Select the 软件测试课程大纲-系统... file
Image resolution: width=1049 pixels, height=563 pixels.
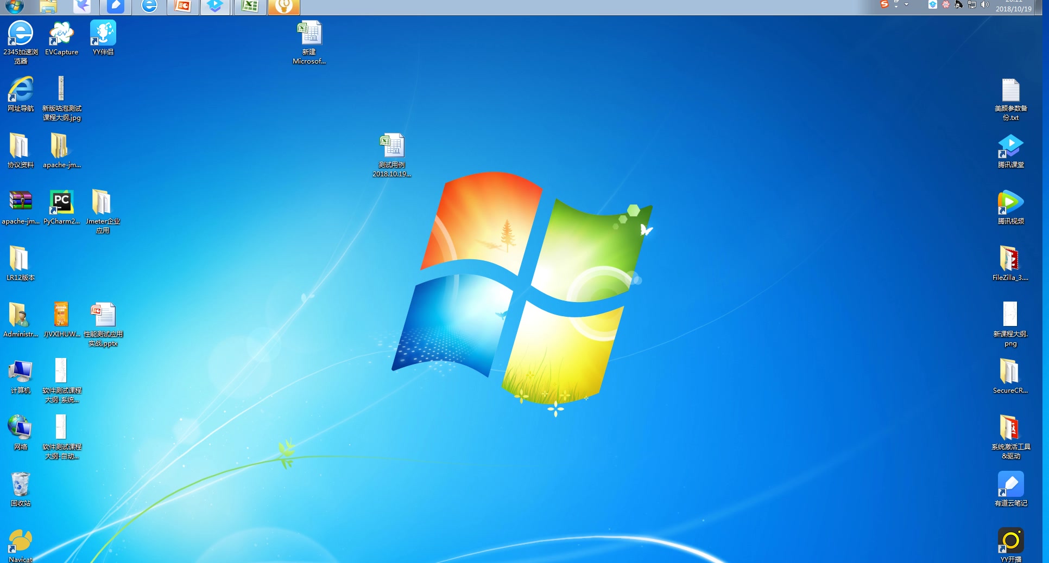coord(61,381)
